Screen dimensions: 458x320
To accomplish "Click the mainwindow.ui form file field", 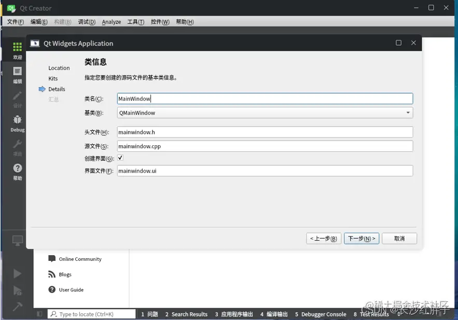I will pos(265,171).
